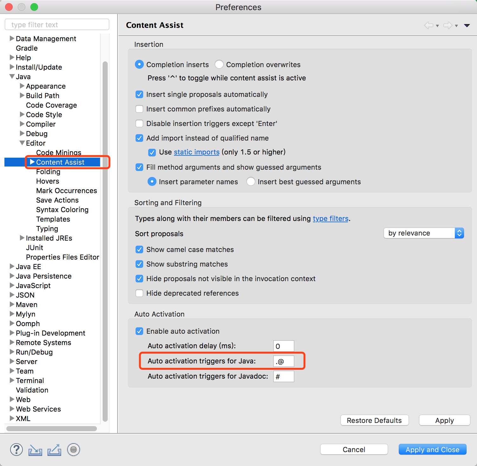The width and height of the screenshot is (477, 466).
Task: Select JUnit preference page
Action: 35,248
